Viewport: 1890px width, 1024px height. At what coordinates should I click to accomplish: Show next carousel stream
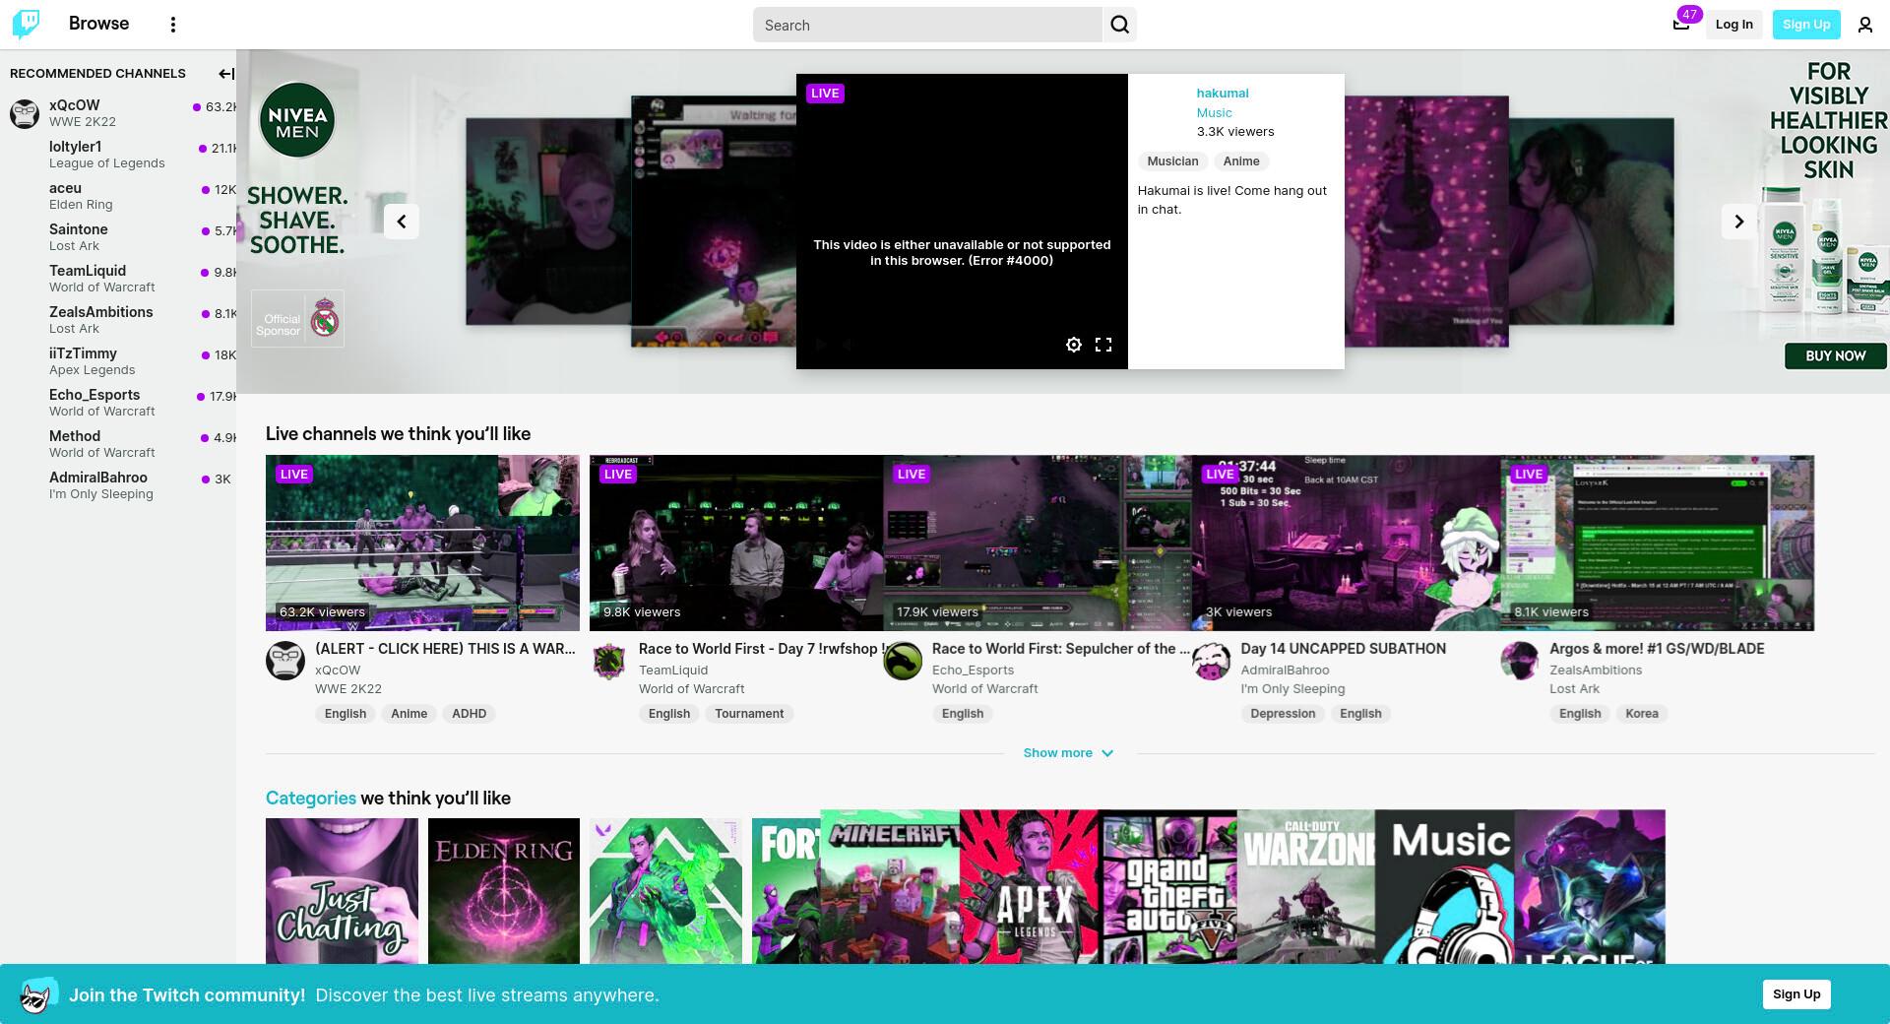pyautogui.click(x=1738, y=222)
